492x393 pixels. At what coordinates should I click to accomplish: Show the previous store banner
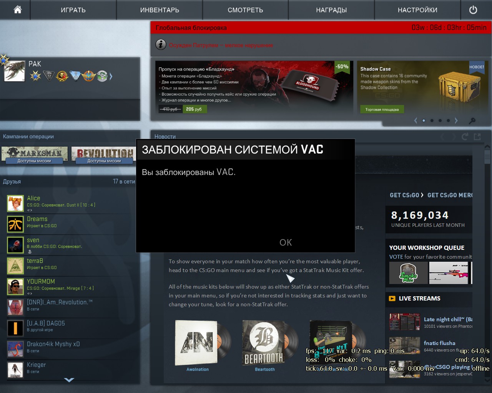[416, 121]
